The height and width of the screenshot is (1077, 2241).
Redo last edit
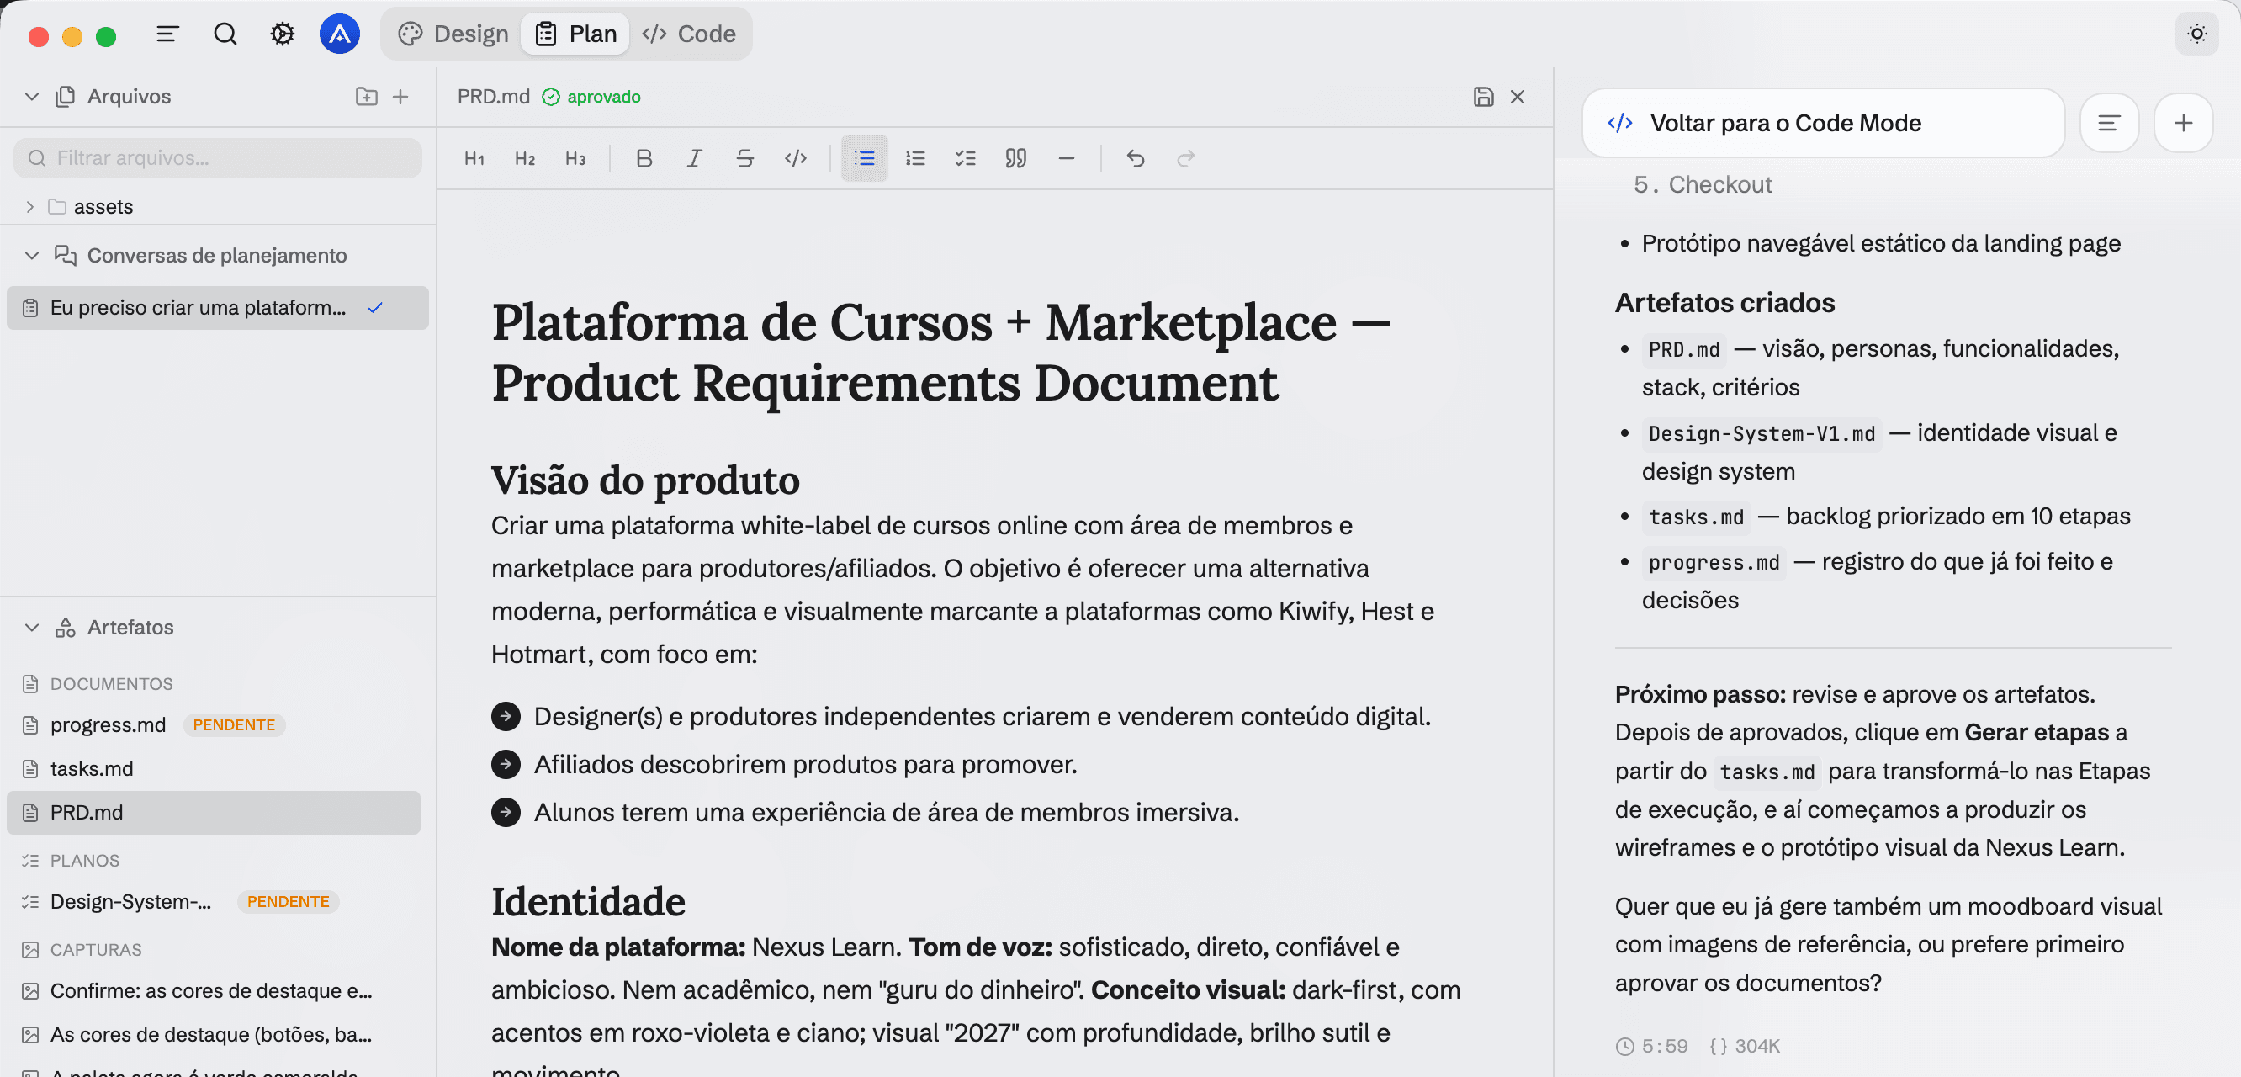[x=1186, y=158]
